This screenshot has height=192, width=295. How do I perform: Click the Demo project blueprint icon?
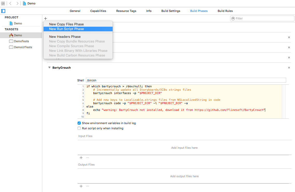[x=11, y=23]
